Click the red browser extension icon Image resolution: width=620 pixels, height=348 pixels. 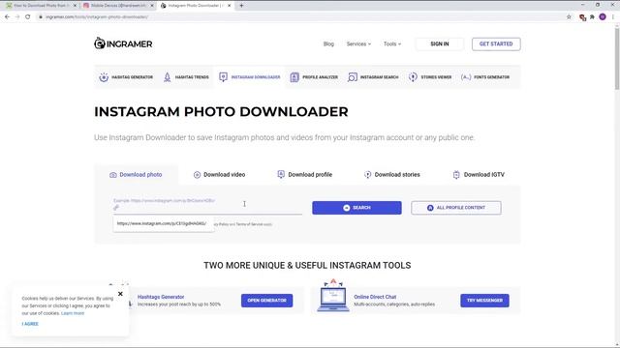[582, 17]
